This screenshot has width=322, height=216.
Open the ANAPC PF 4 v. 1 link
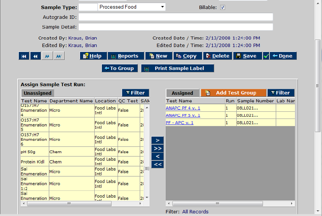point(183,108)
